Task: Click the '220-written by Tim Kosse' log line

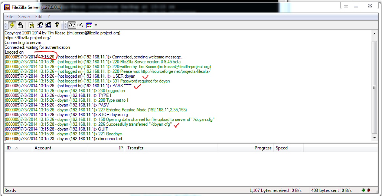Action: (x=108, y=67)
